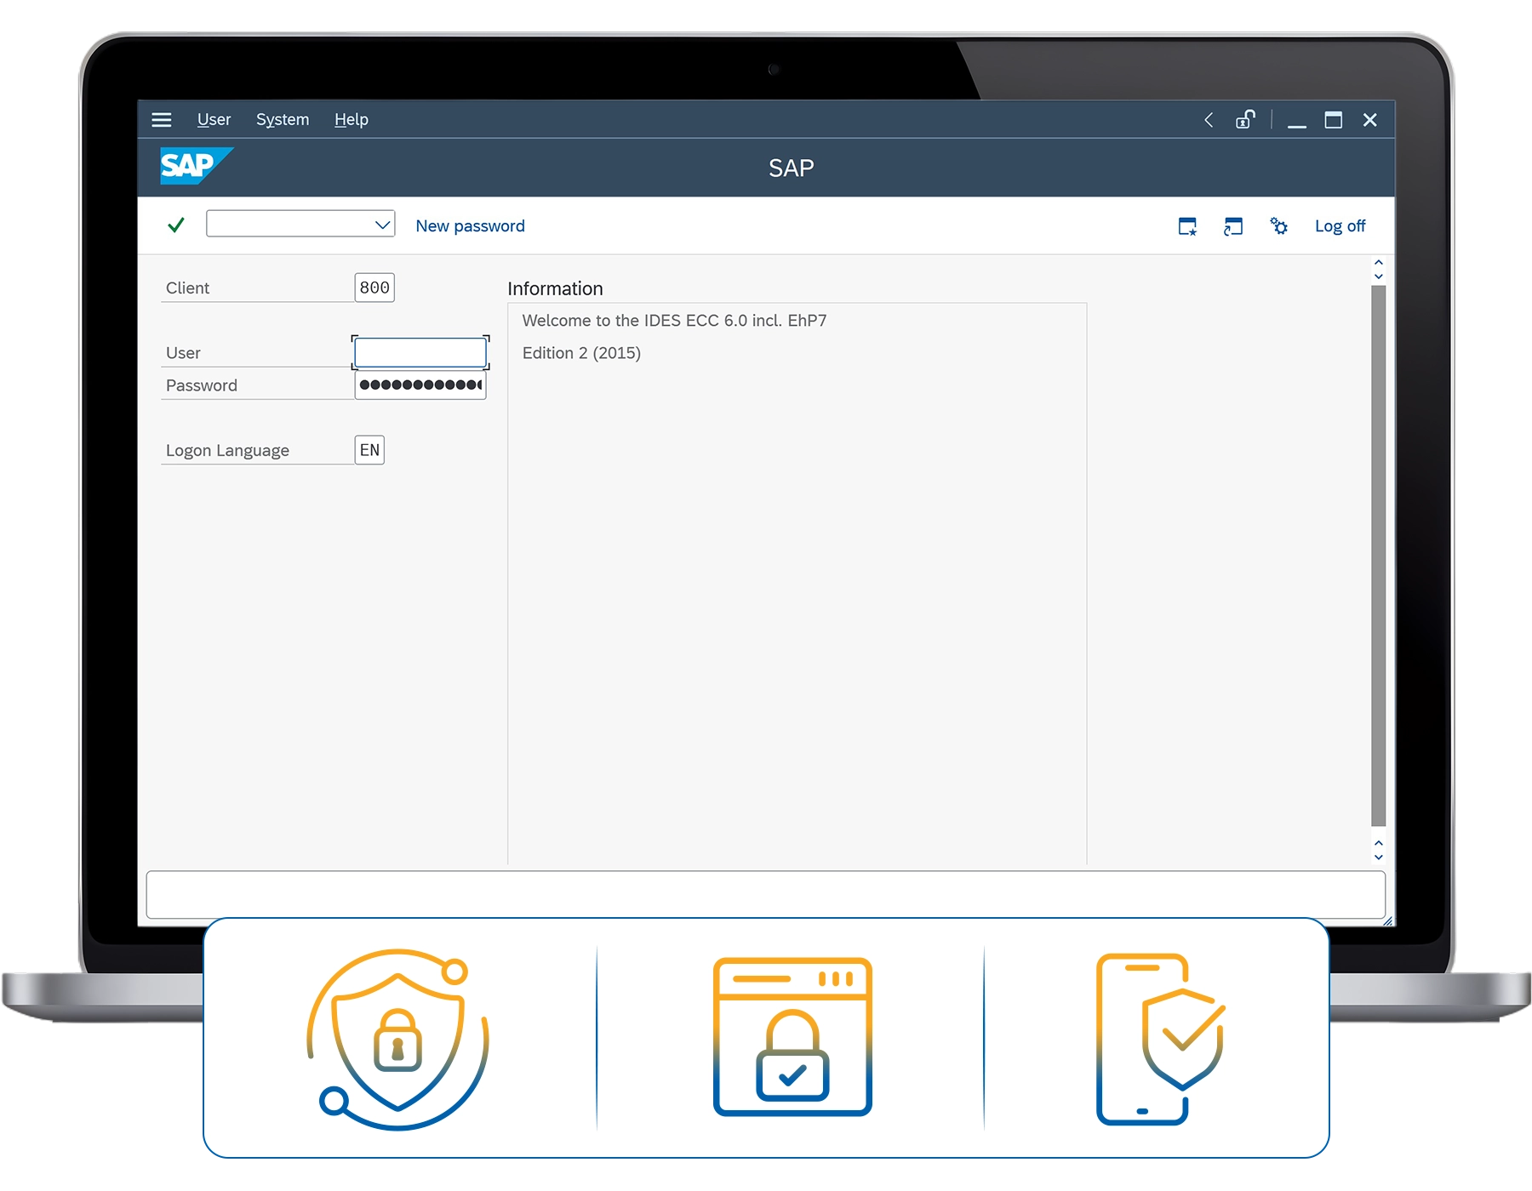Click the Logon Language field EN
This screenshot has height=1191, width=1532.
[x=369, y=450]
